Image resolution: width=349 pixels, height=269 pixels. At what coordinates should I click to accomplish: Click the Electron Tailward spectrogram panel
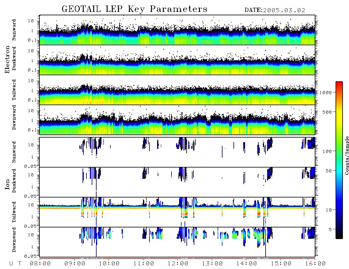[177, 90]
